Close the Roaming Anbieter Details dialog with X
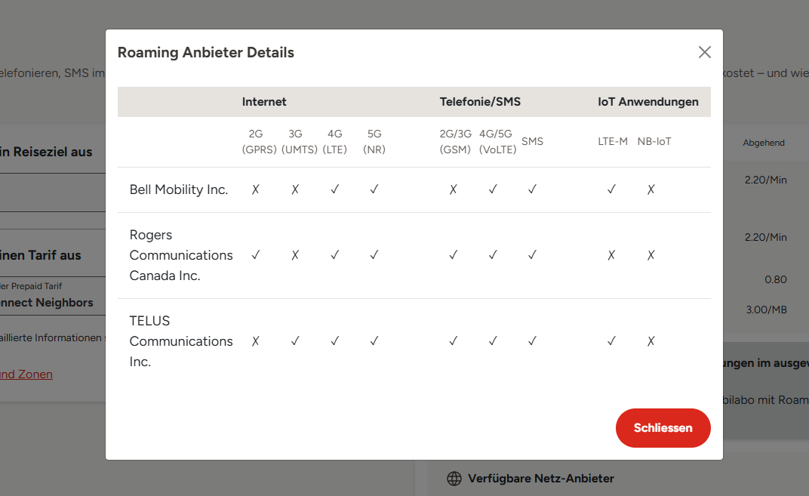 tap(704, 52)
